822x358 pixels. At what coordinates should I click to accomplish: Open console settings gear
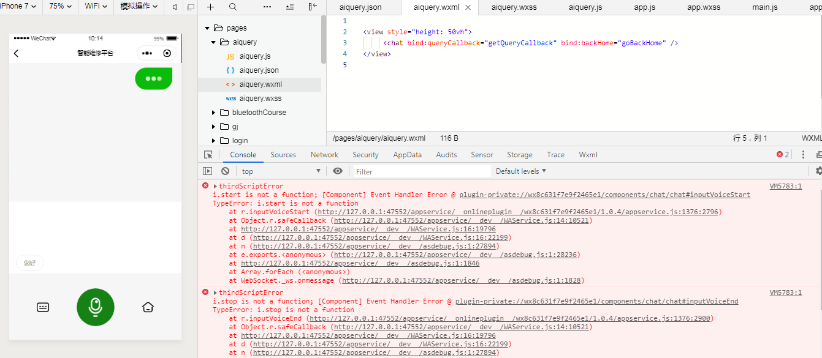click(818, 171)
